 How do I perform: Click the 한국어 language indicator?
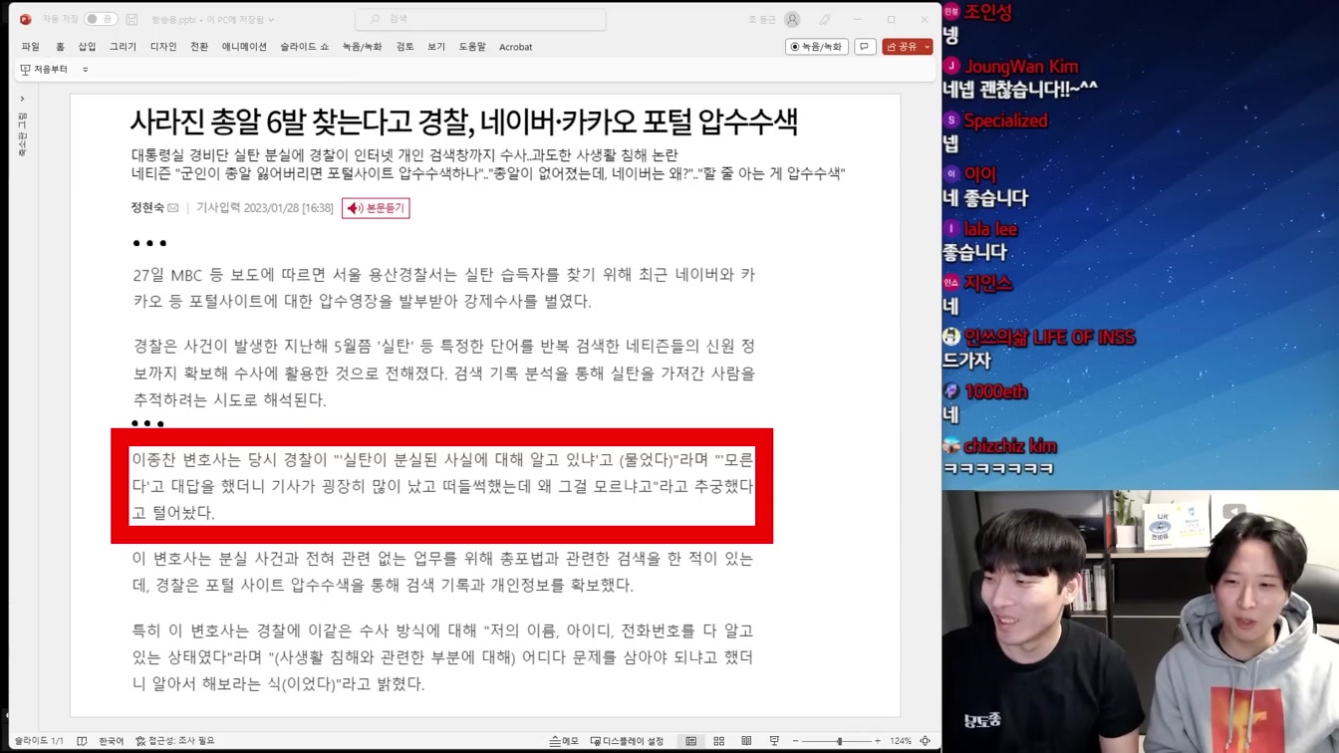point(111,741)
